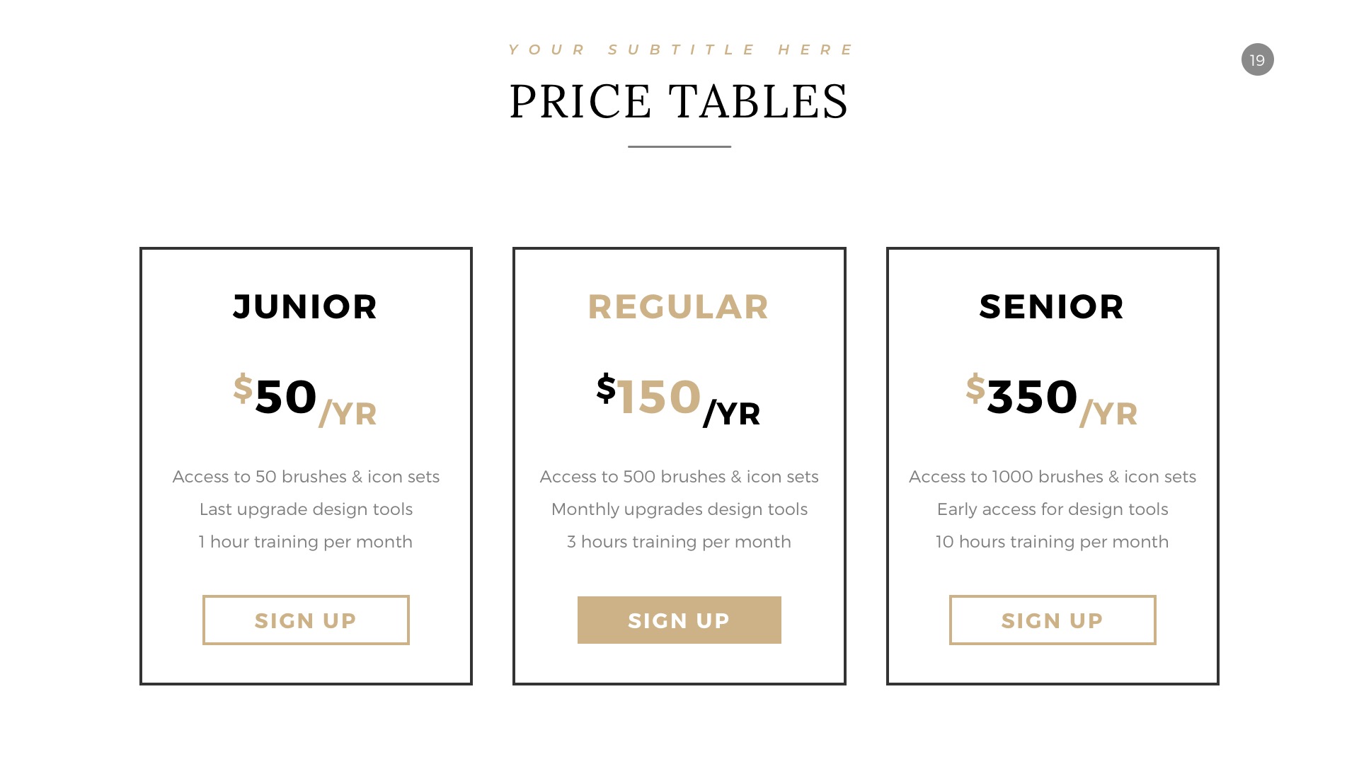Click 'Monthly upgrades design tools' line
1359x764 pixels.
(679, 509)
